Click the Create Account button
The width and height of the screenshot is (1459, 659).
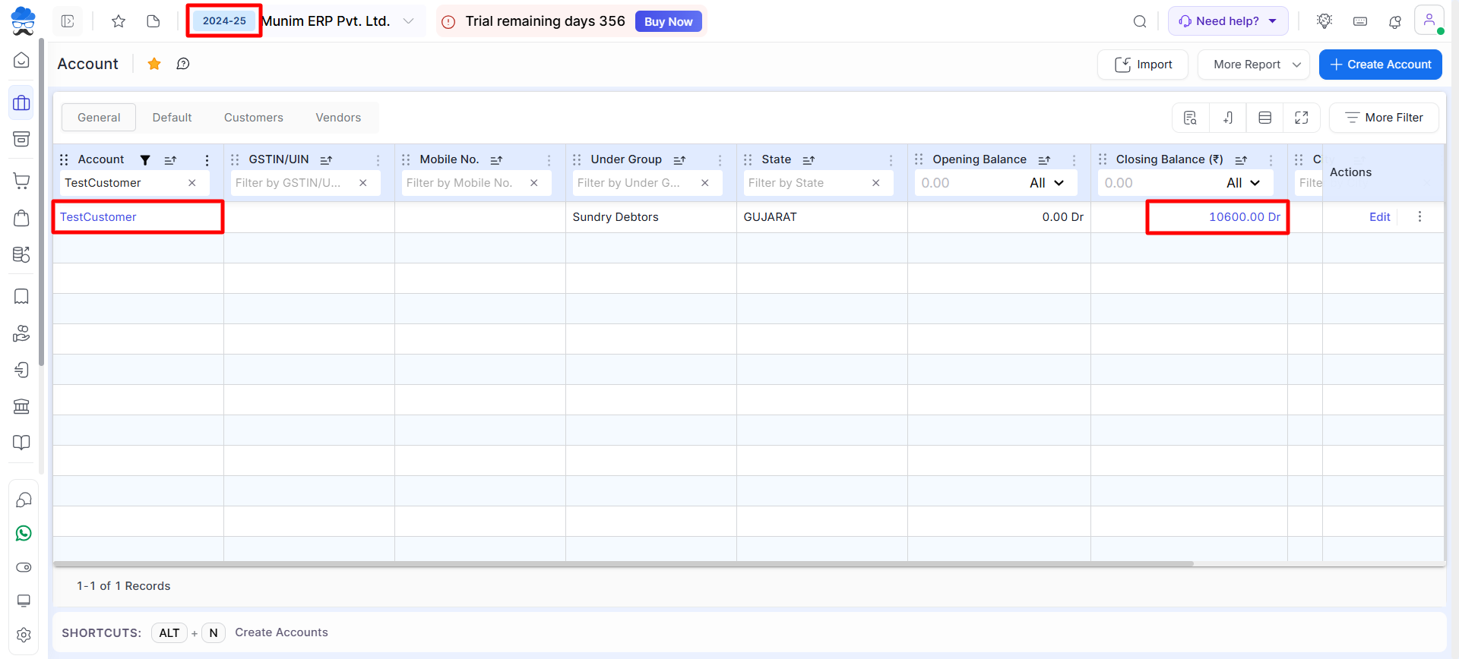coord(1380,65)
